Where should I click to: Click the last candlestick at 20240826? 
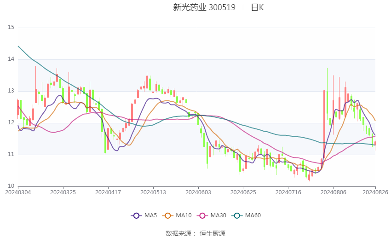tap(375, 144)
